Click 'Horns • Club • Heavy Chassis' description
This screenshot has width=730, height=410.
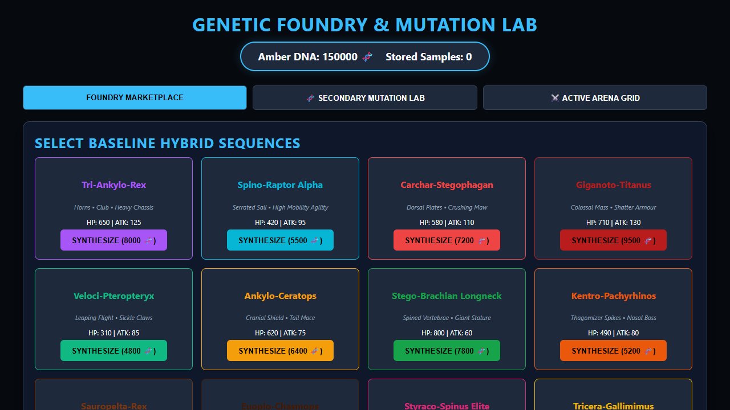click(113, 207)
